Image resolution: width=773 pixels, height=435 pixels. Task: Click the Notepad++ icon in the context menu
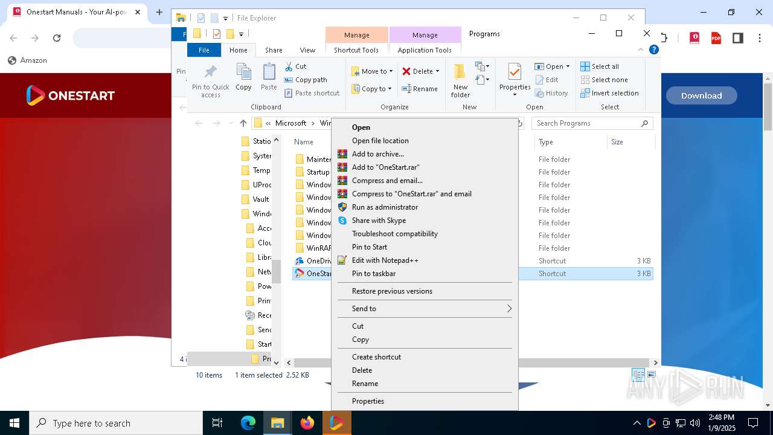342,260
